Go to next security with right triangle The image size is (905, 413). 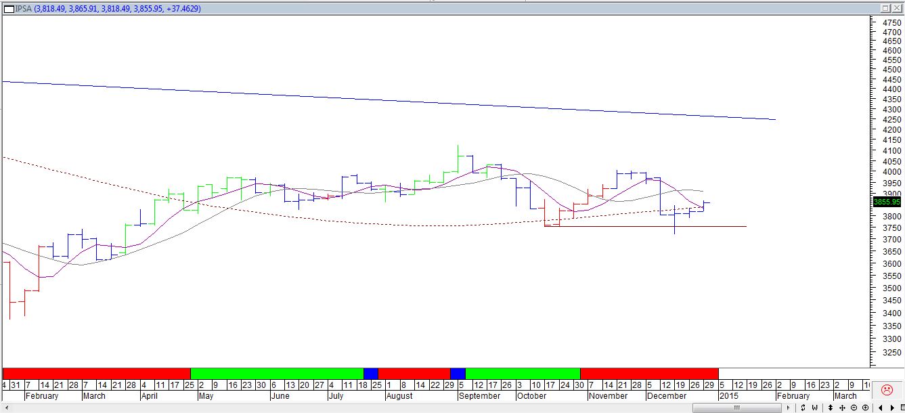click(892, 408)
